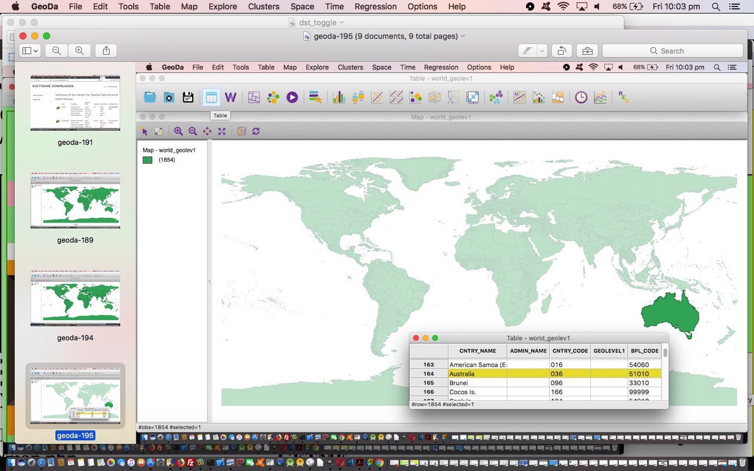Click row number 165 for Brunei
The image size is (754, 471).
429,383
